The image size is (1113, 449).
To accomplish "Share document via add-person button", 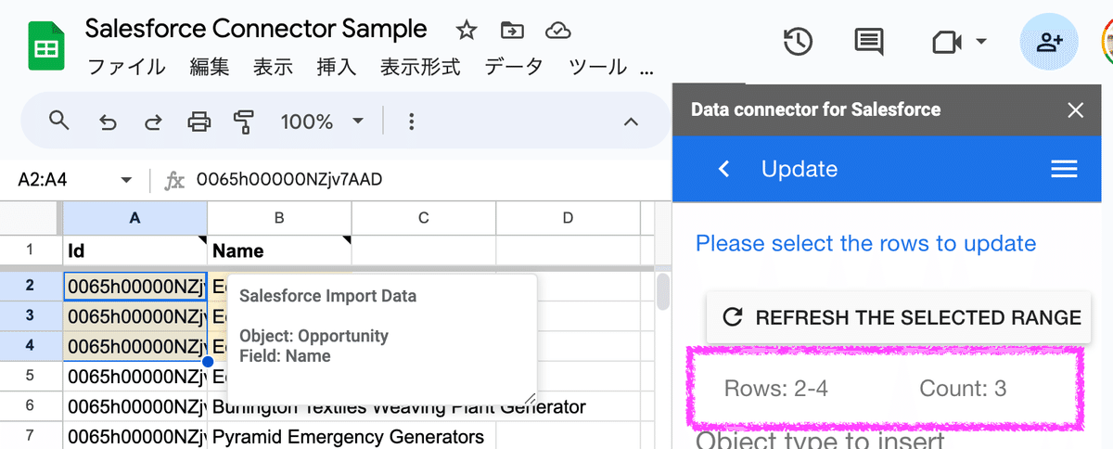I will click(1049, 42).
